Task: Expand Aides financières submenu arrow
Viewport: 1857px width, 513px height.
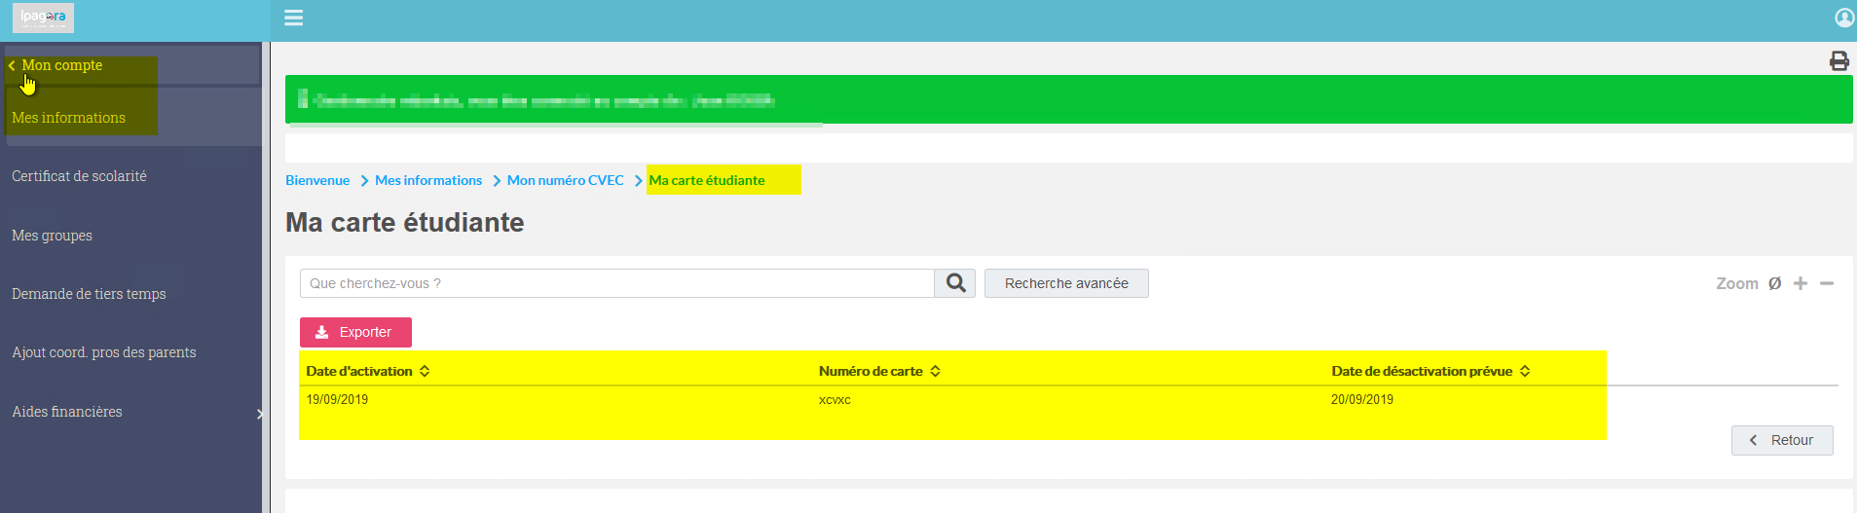Action: tap(259, 414)
